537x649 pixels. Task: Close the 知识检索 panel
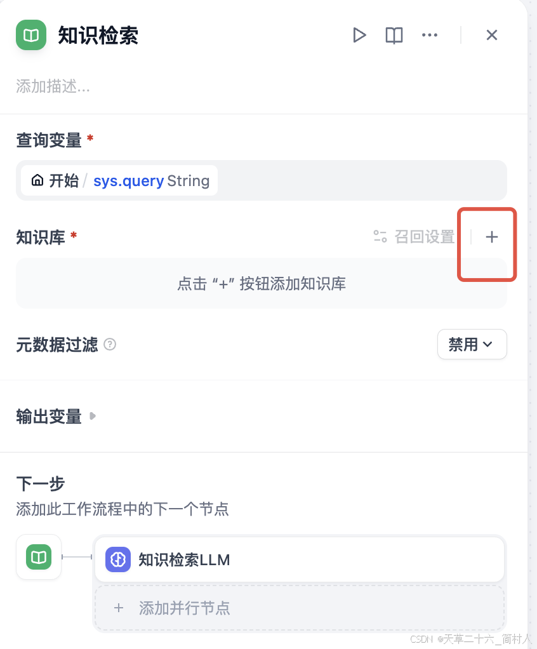(492, 35)
